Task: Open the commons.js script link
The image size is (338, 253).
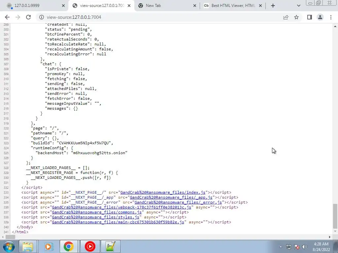Action: click(x=97, y=212)
